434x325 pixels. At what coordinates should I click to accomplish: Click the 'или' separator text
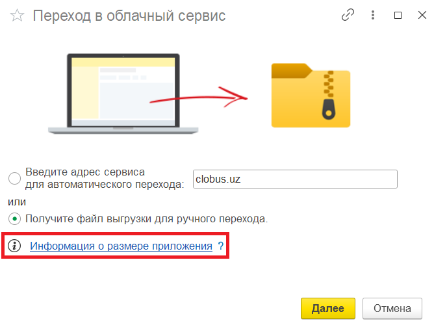16,201
